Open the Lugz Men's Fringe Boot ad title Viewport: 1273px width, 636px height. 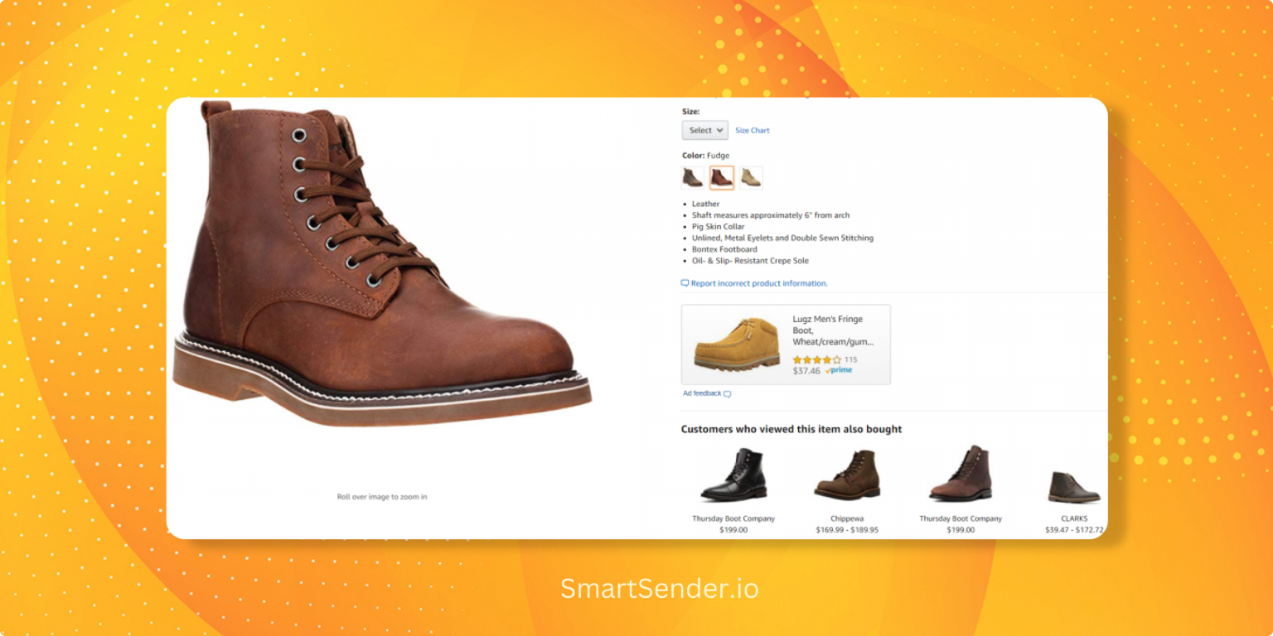(x=833, y=330)
